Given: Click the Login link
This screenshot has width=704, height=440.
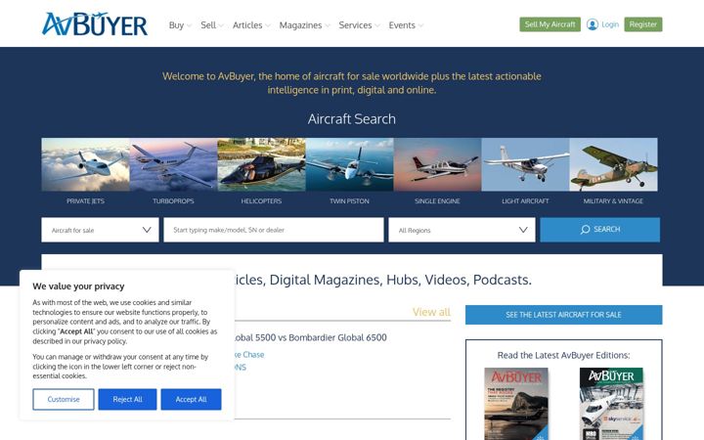Looking at the screenshot, I should (x=610, y=24).
